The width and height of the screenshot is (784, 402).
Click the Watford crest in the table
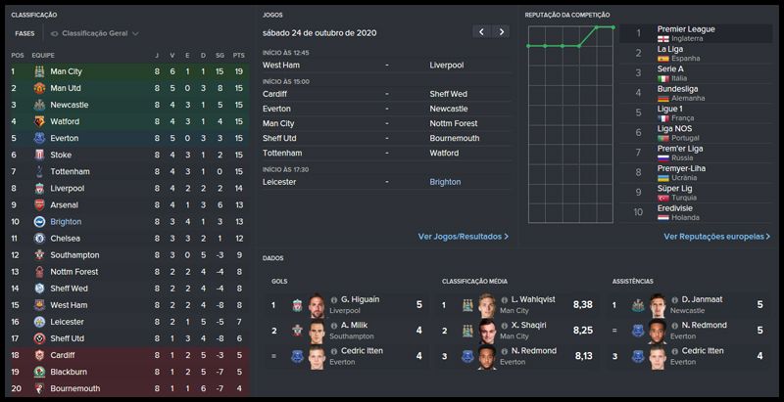coord(39,121)
